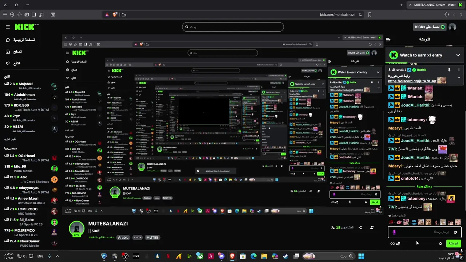Open the user profile avatar menu
This screenshot has width=466, height=262.
(x=453, y=27)
